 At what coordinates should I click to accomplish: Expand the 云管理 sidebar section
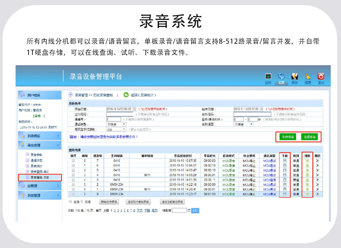(40, 186)
